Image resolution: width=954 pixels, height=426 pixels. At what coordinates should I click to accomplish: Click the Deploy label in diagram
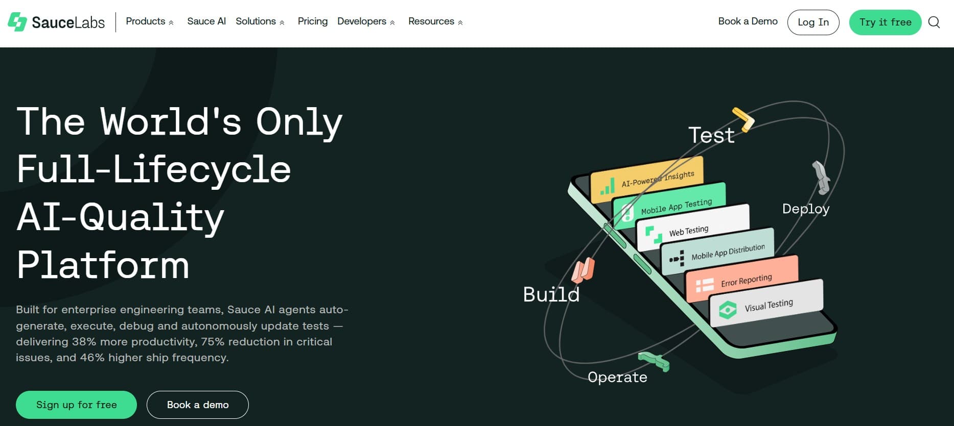(806, 209)
